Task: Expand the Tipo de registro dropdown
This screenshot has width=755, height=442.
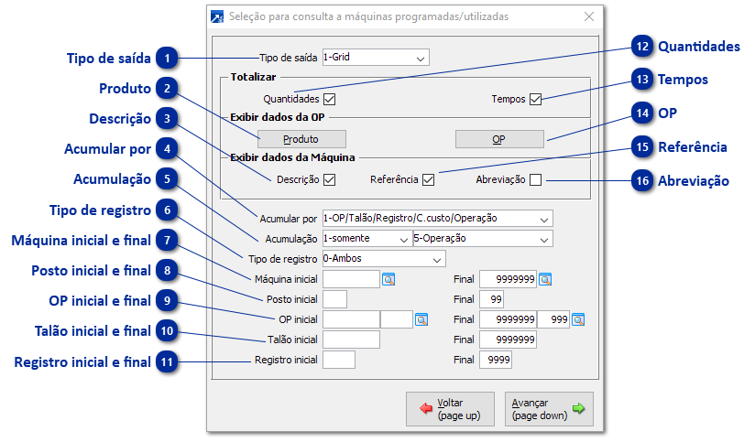Action: 384,259
